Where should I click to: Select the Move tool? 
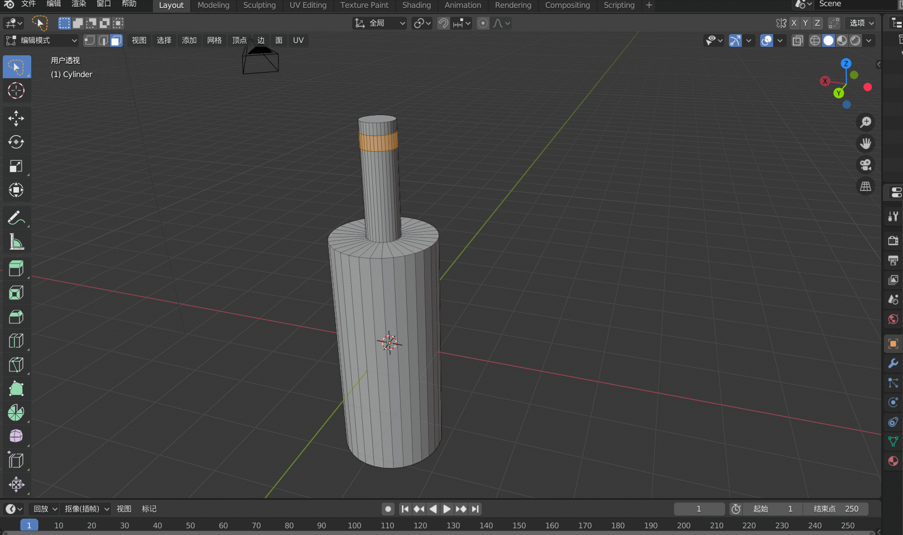click(16, 118)
